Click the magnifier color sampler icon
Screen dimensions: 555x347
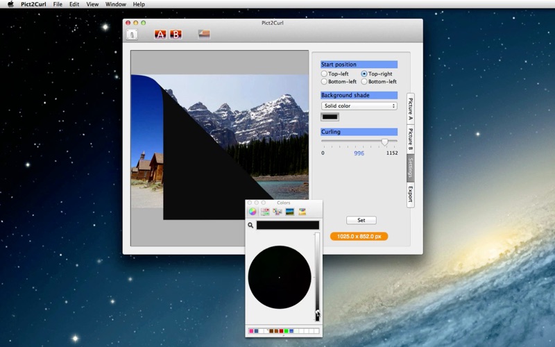[x=250, y=225]
